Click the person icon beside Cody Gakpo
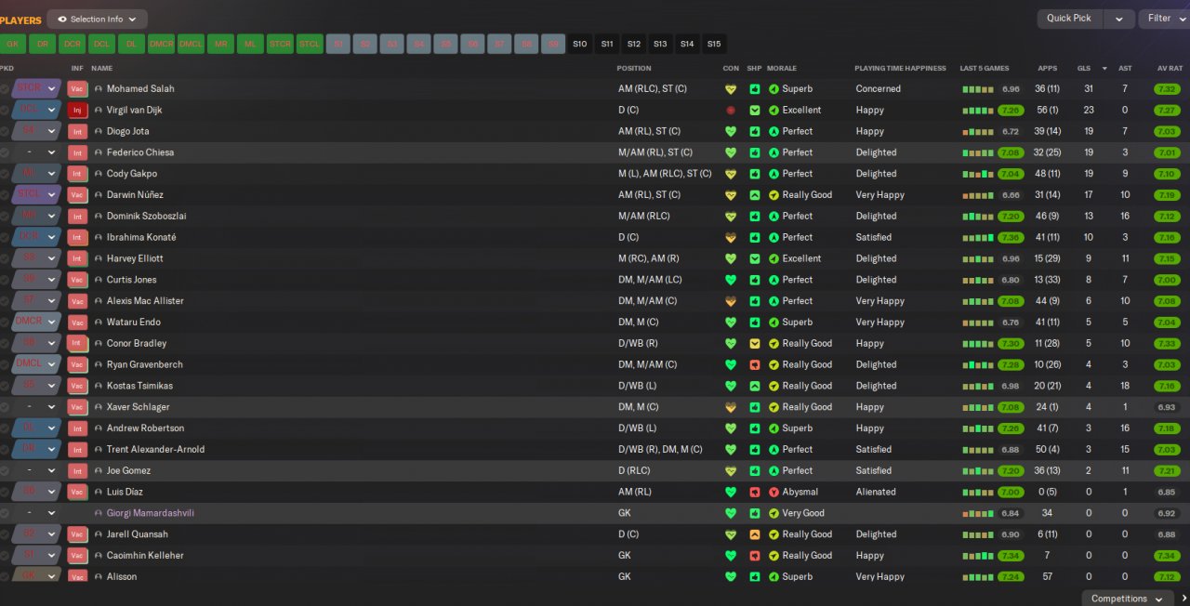Image resolution: width=1190 pixels, height=606 pixels. coord(99,174)
